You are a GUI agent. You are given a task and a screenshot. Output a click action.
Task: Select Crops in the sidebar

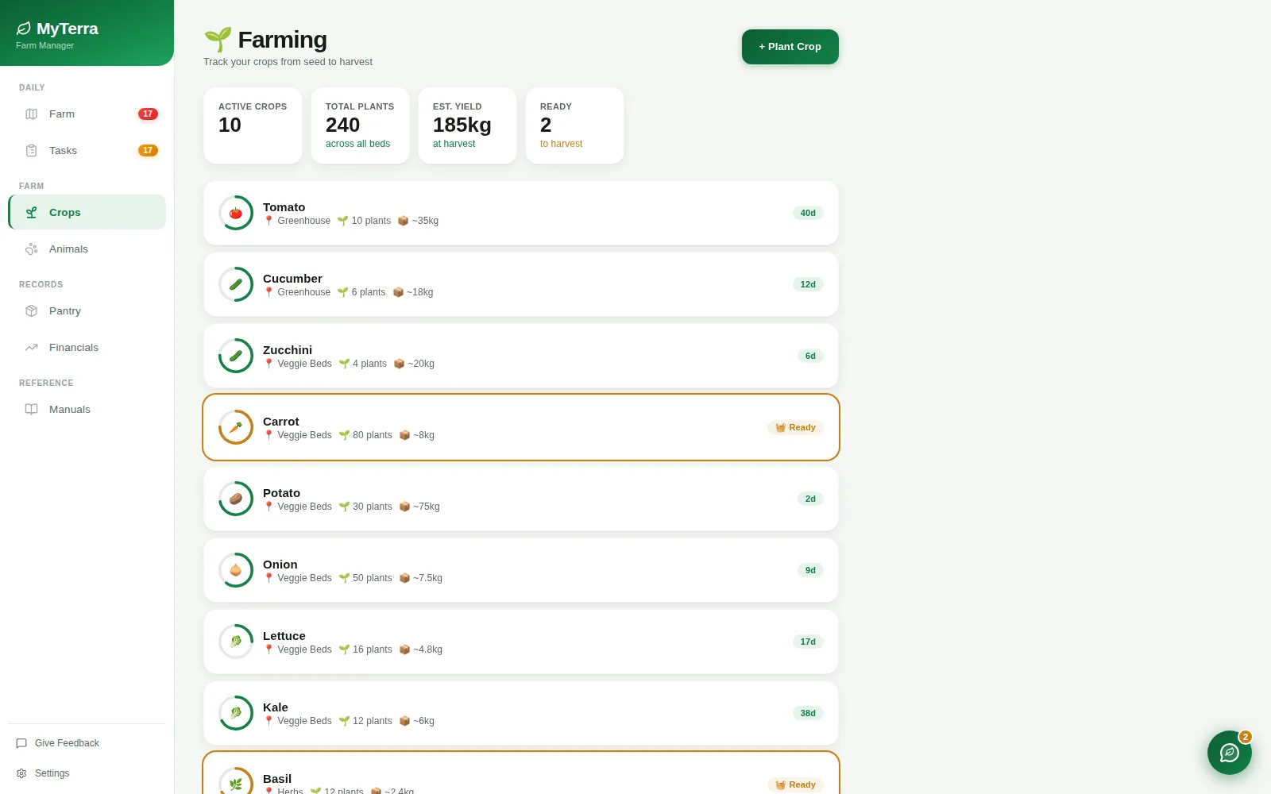pyautogui.click(x=87, y=212)
